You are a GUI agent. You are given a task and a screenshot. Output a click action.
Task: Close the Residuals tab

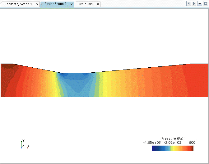(x=98, y=4)
